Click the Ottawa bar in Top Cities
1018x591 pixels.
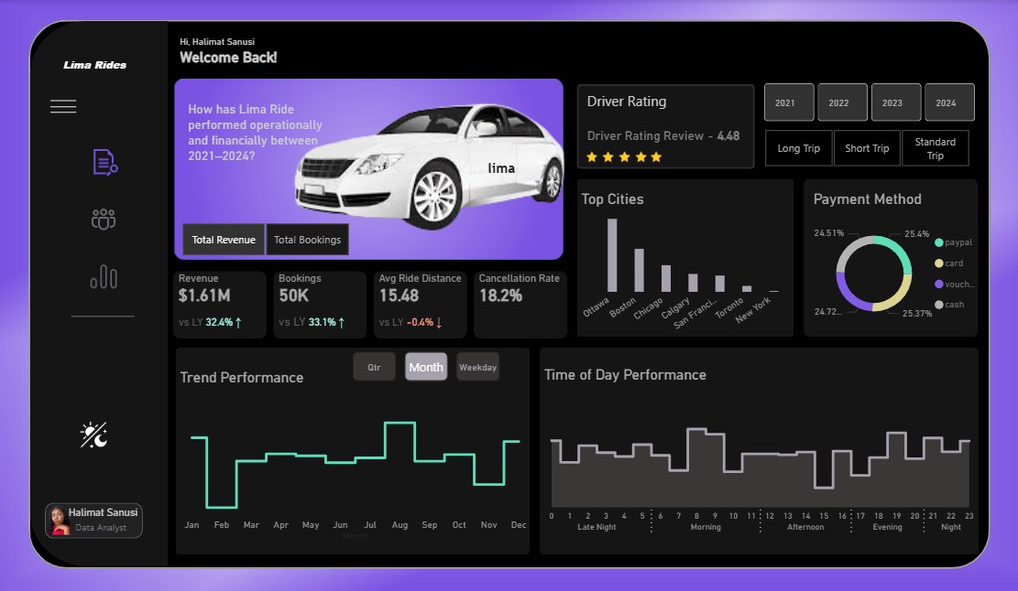[x=612, y=255]
